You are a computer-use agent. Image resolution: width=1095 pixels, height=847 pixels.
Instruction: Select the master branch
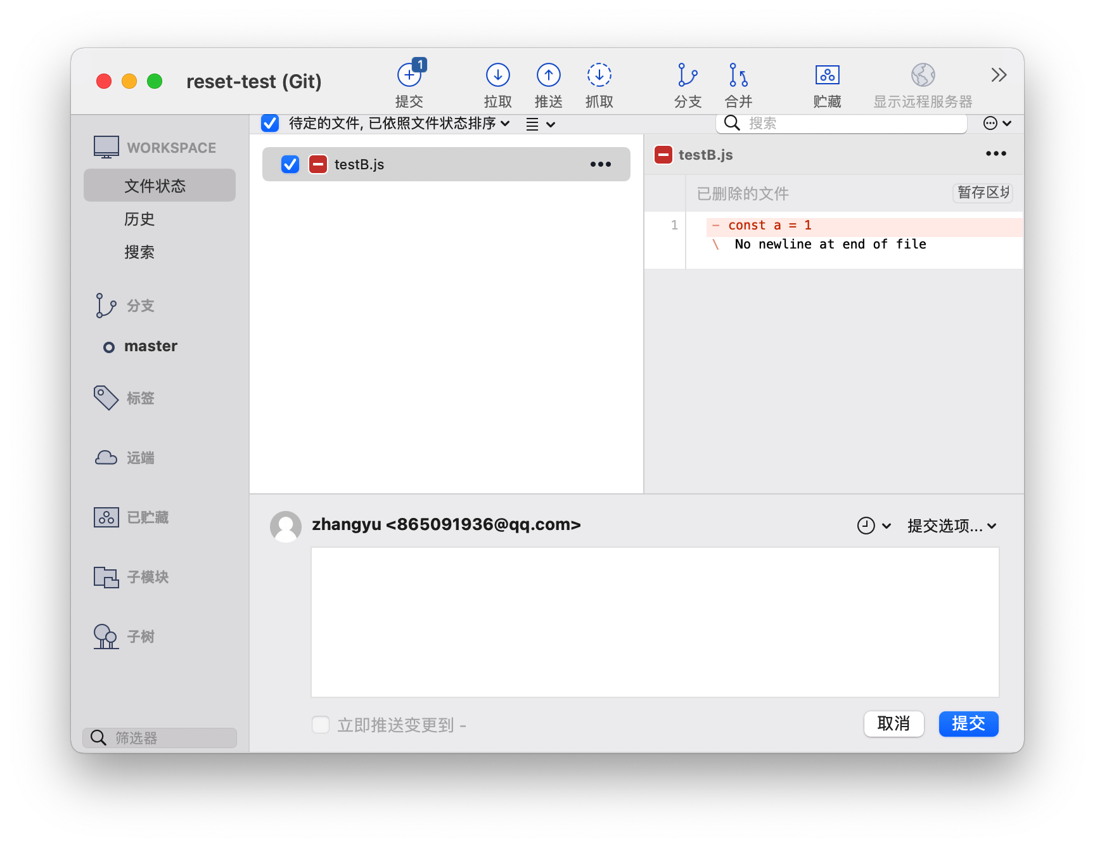tap(151, 346)
